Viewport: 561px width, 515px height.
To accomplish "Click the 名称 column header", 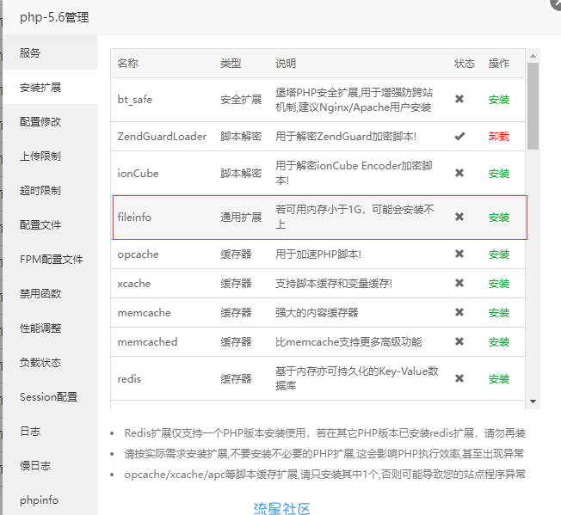I will 127,64.
